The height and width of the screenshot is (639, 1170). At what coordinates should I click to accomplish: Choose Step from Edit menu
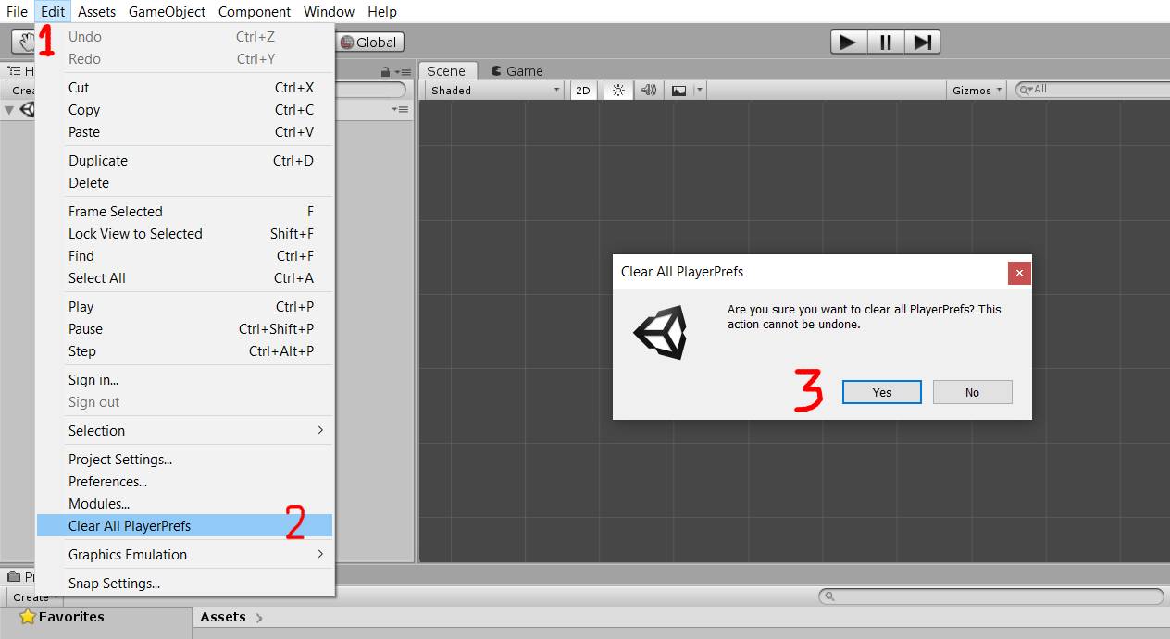click(184, 350)
